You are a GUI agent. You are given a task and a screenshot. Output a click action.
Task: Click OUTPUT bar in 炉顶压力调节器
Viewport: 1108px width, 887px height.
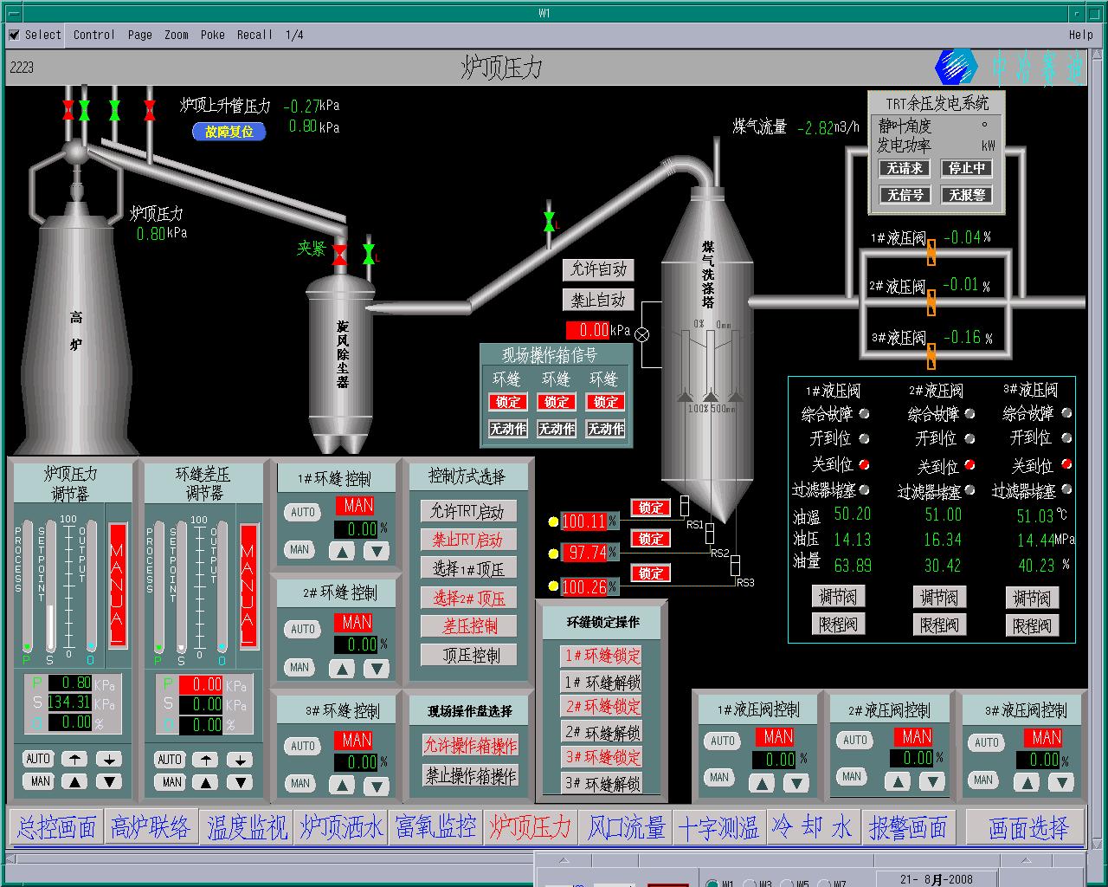pos(92,586)
